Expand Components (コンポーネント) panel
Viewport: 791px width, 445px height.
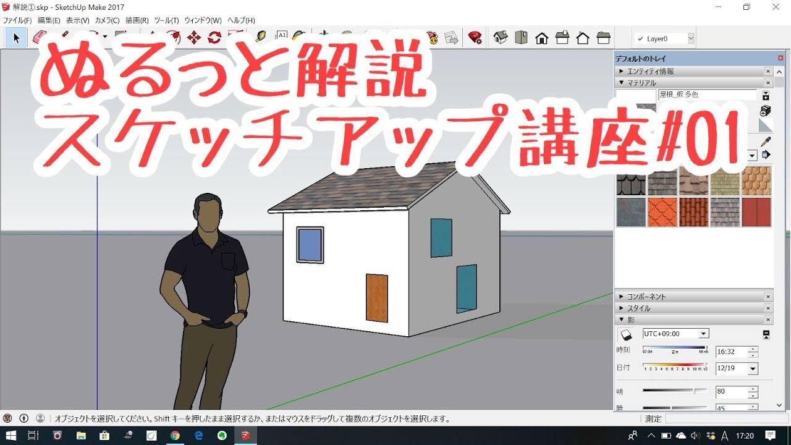point(622,297)
